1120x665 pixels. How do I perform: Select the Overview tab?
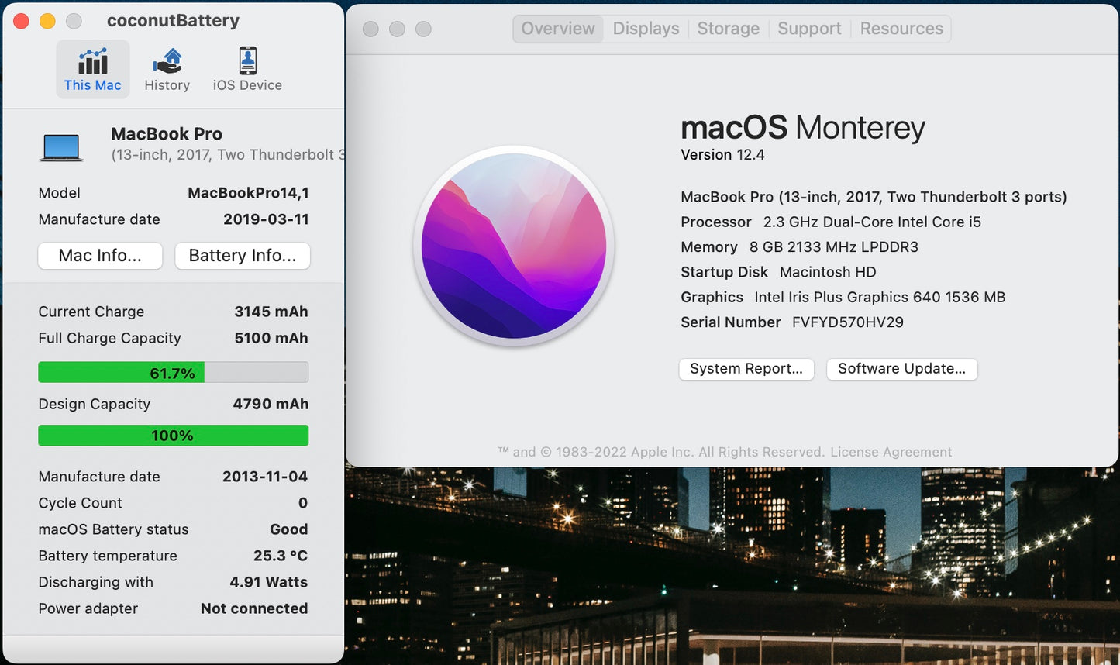point(558,29)
